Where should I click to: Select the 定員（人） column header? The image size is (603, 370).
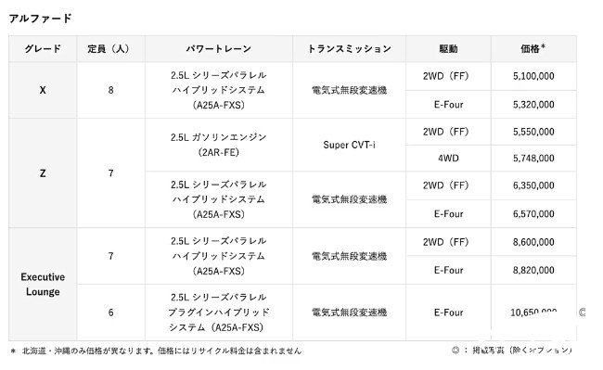[x=110, y=49]
